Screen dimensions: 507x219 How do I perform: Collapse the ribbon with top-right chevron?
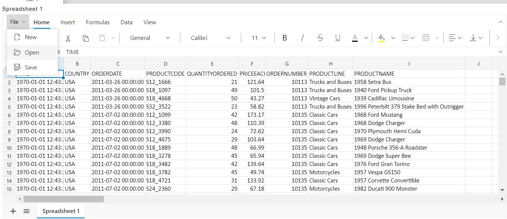pos(501,22)
